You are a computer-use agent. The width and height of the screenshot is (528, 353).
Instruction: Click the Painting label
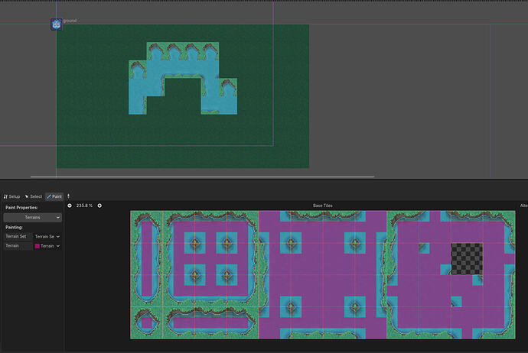coord(14,227)
